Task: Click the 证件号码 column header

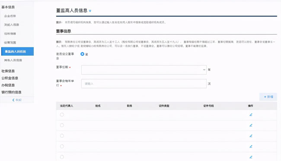Action: [208, 106]
